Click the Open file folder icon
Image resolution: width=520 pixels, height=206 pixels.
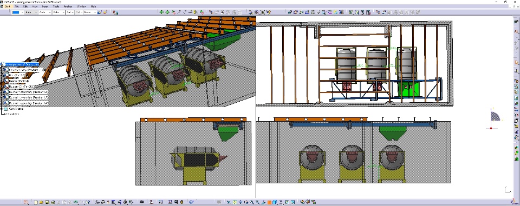42,202
